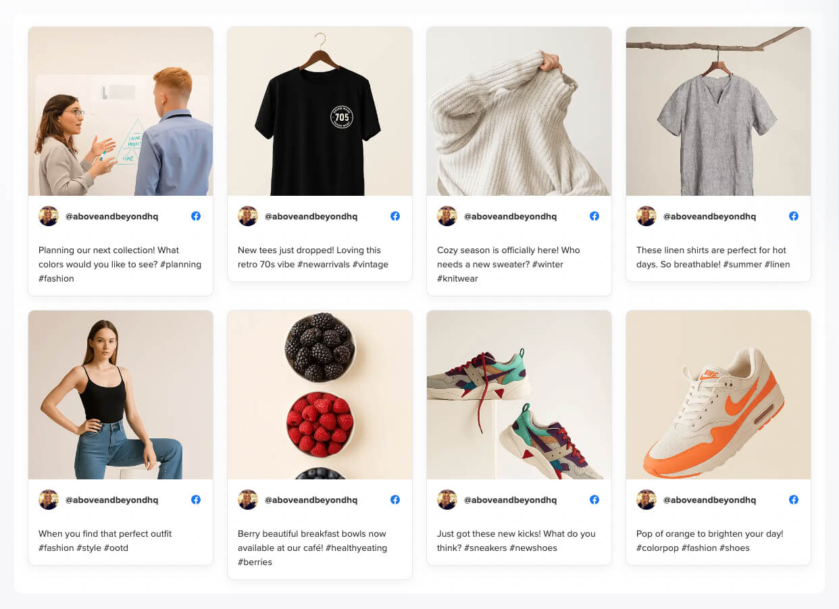Viewport: 839px width, 609px height.
Task: Click the avatar on the linen shirt post
Action: (646, 216)
